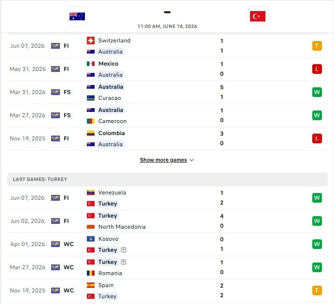334x304 pixels.
Task: Click the Switzerland flag icon
Action: [x=91, y=41]
